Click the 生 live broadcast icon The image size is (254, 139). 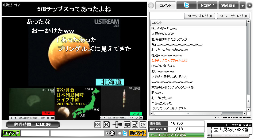tap(112, 133)
